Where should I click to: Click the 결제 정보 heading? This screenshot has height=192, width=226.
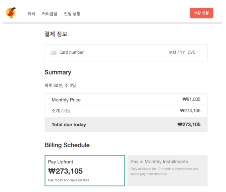[x=56, y=34]
